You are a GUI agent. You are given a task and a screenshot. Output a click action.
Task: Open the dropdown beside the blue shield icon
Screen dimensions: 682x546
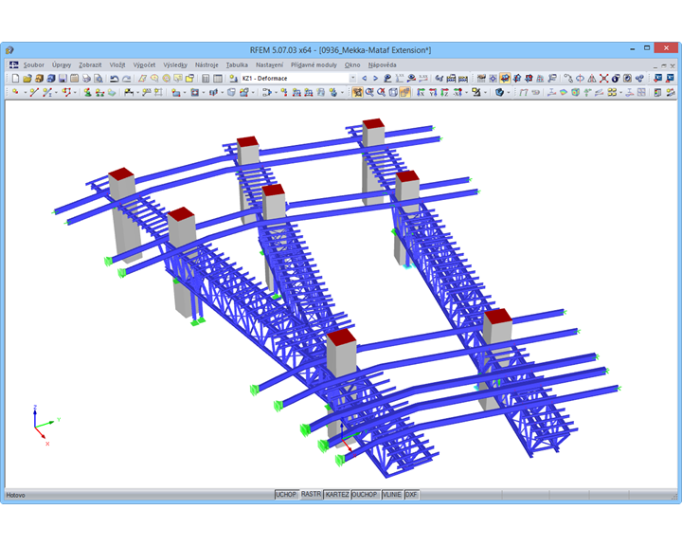[509, 92]
